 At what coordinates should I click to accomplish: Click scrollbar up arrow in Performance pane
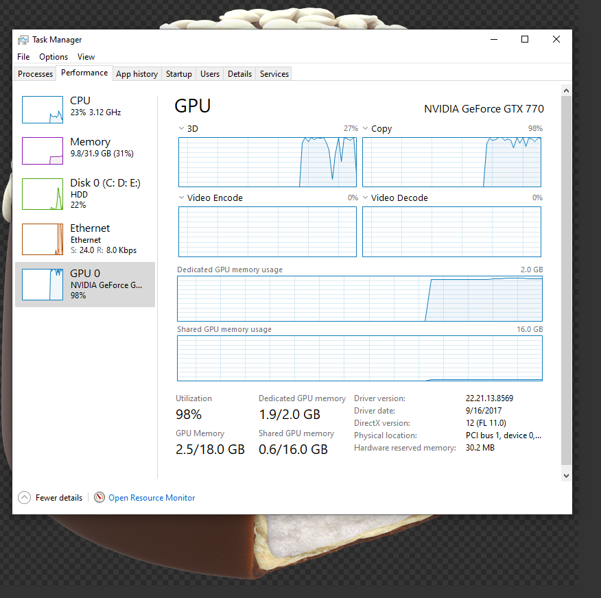coord(566,91)
